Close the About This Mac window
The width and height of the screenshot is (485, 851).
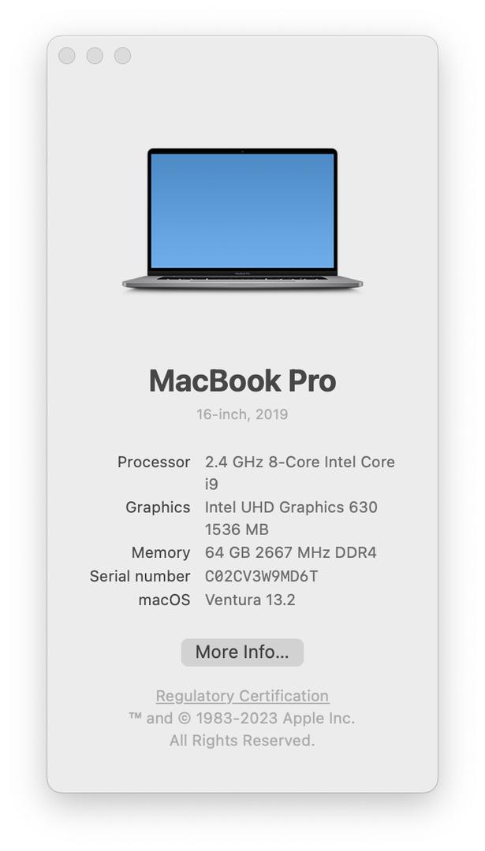click(67, 55)
